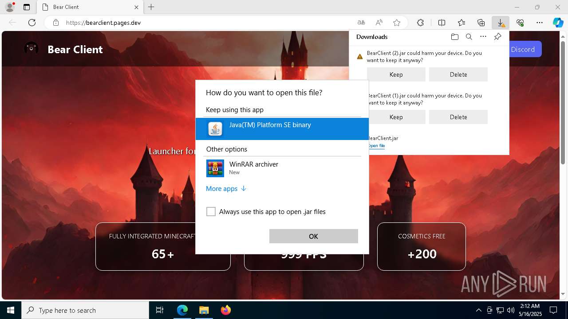This screenshot has width=568, height=319.
Task: Open the Windows Start menu
Action: 11,310
